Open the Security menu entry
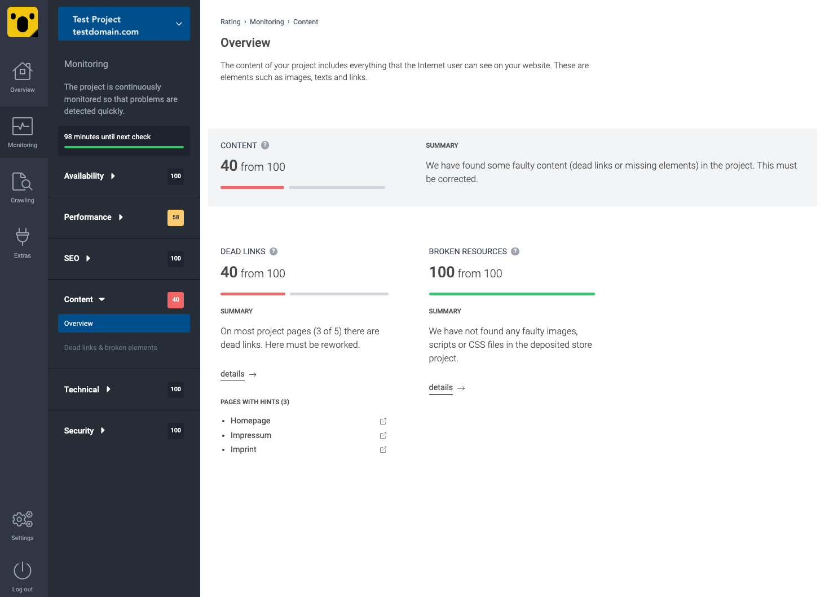 (x=79, y=431)
